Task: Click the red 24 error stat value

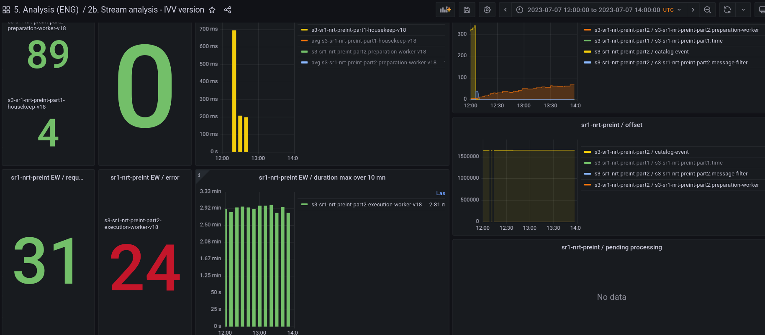Action: click(x=145, y=268)
